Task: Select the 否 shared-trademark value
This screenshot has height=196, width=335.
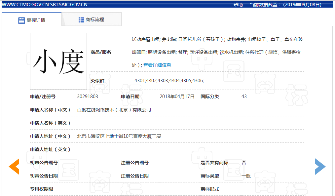Action: [x=244, y=163]
